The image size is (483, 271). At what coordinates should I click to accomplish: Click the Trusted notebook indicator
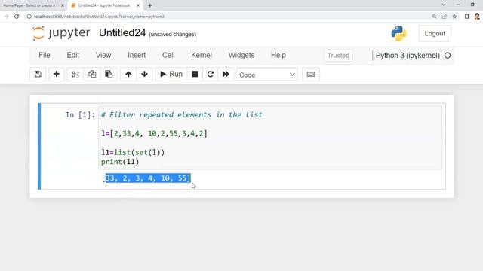pos(338,56)
